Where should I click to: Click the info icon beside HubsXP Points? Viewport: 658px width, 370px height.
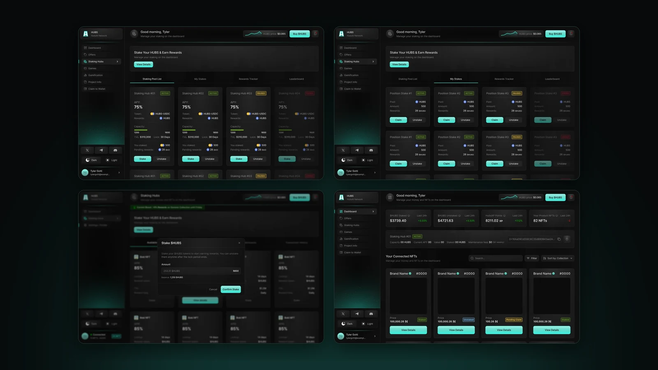click(504, 215)
